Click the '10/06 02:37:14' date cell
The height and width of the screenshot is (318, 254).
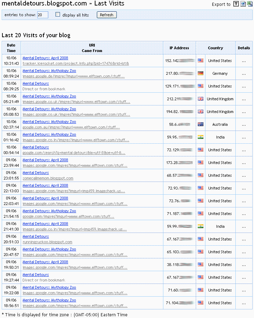click(x=11, y=124)
